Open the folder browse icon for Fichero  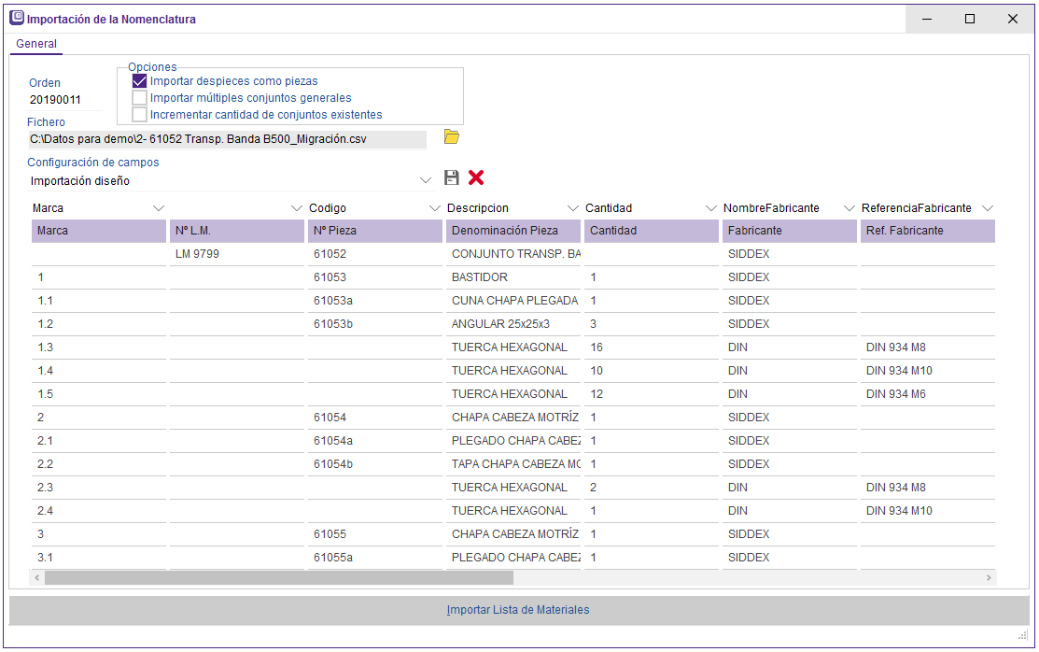pos(452,137)
